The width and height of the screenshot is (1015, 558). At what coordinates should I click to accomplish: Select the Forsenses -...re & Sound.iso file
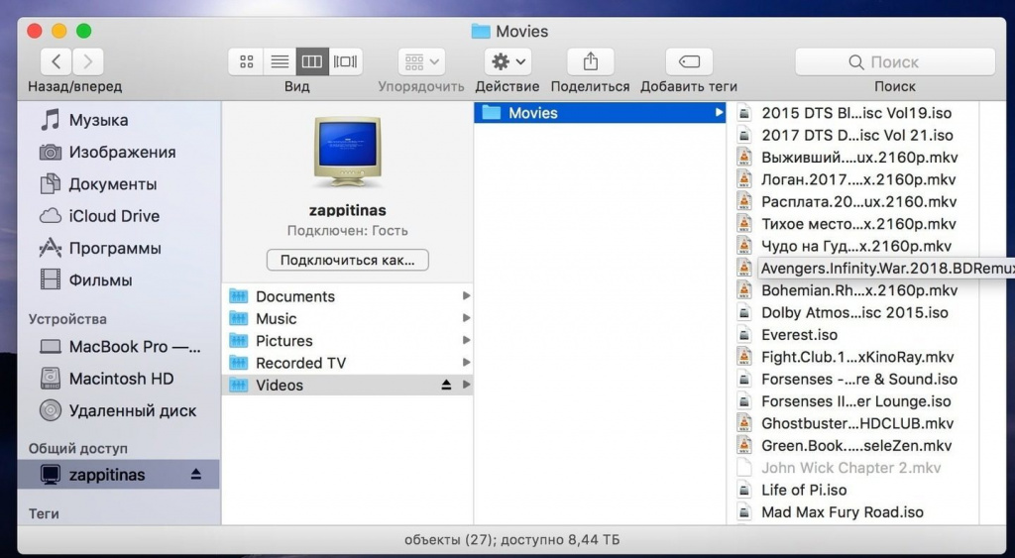point(854,379)
